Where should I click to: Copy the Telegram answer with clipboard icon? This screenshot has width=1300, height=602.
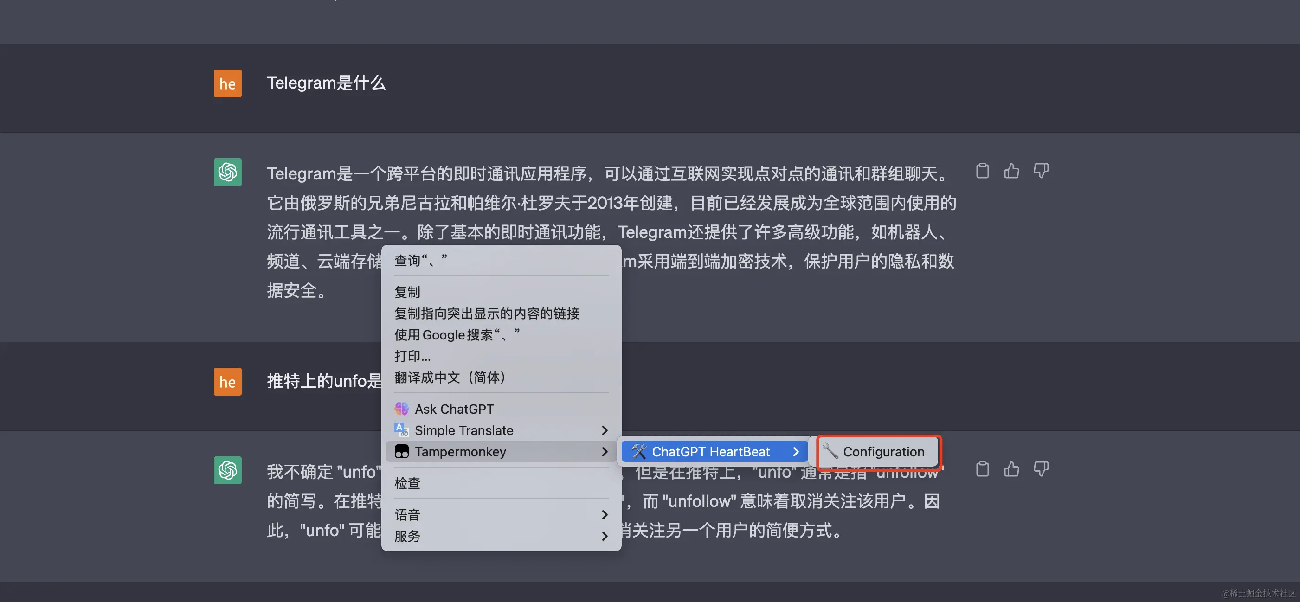click(982, 171)
